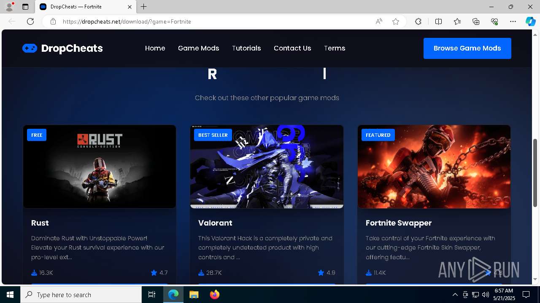Click the Windows taskbar search box
The image size is (540, 303).
click(81, 295)
